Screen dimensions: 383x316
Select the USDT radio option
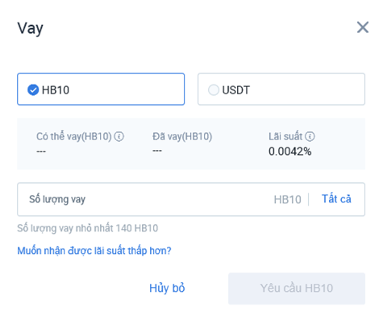point(281,89)
